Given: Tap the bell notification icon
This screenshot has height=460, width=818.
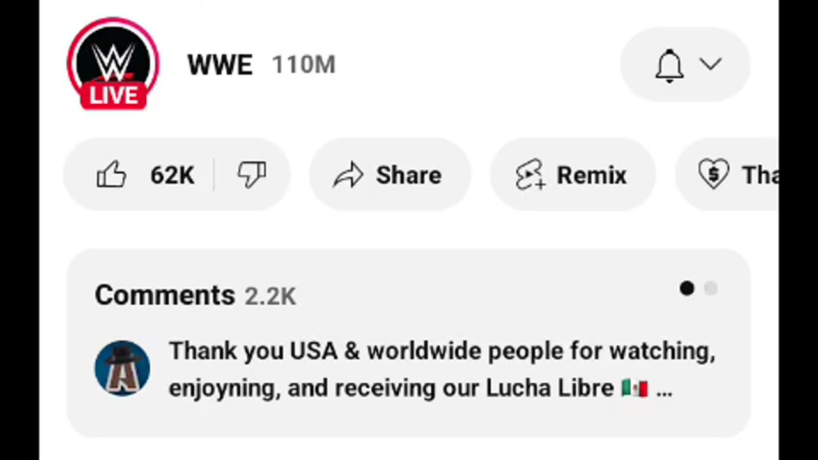Looking at the screenshot, I should point(669,65).
